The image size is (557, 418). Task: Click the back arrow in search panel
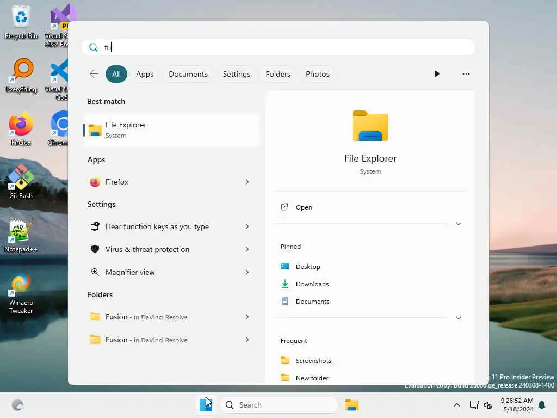point(94,74)
